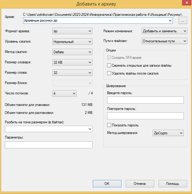Expand the Относительные пути file paths dropdown
Screen dimensions: 192x194
(165, 41)
